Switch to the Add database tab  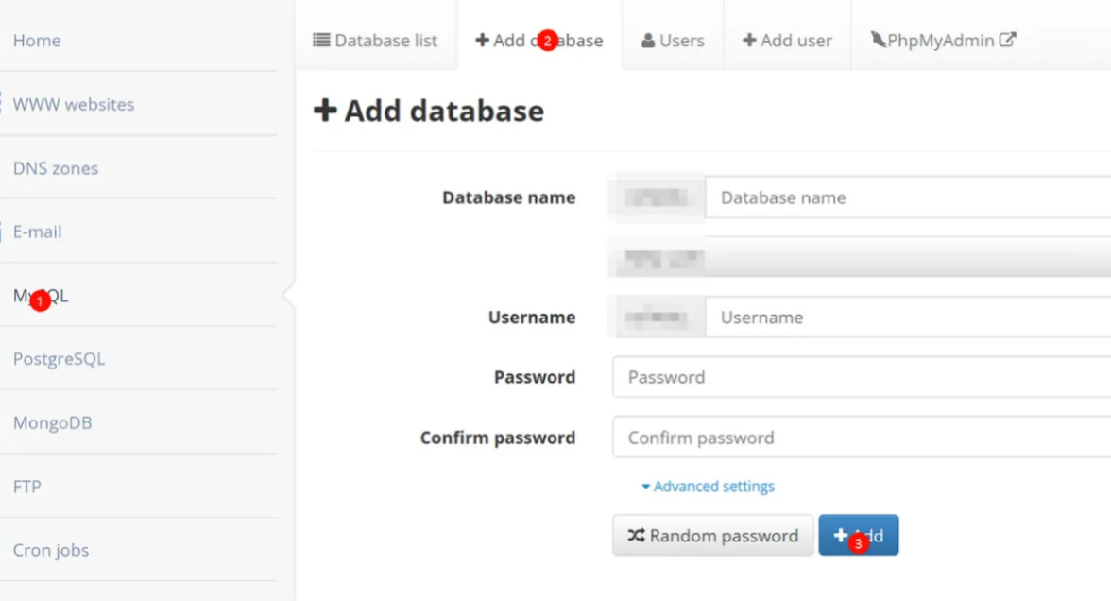point(538,41)
